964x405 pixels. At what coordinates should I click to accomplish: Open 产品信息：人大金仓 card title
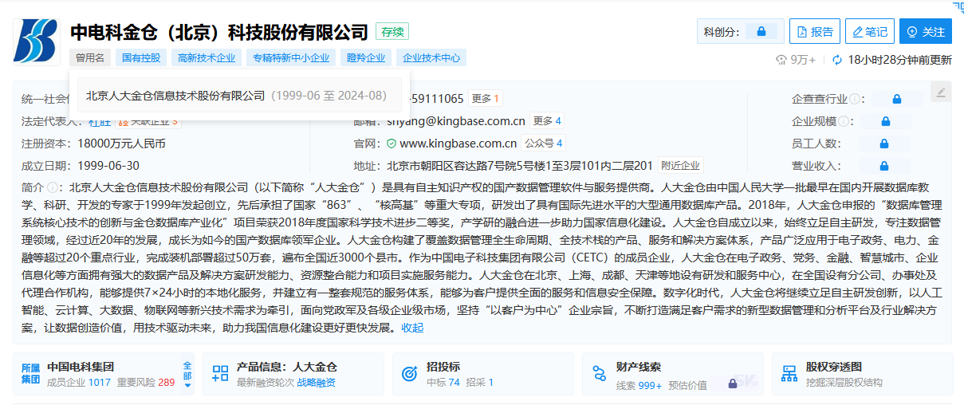coord(287,367)
